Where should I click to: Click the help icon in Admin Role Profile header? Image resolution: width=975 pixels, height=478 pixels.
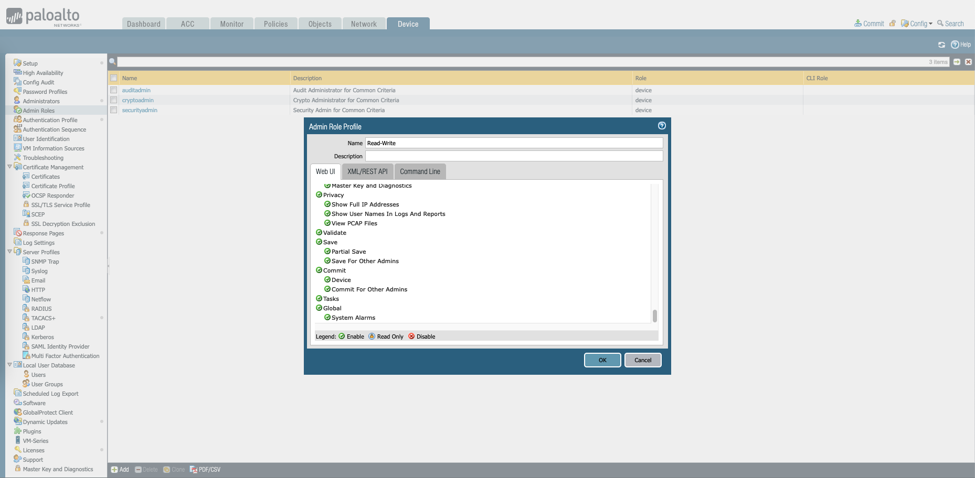click(x=662, y=126)
